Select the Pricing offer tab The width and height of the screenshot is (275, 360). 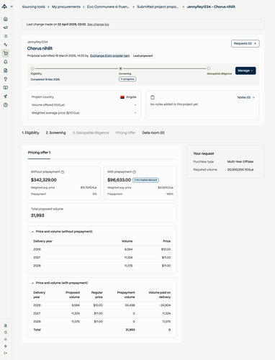point(125,132)
